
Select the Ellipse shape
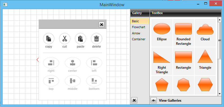pos(162,33)
